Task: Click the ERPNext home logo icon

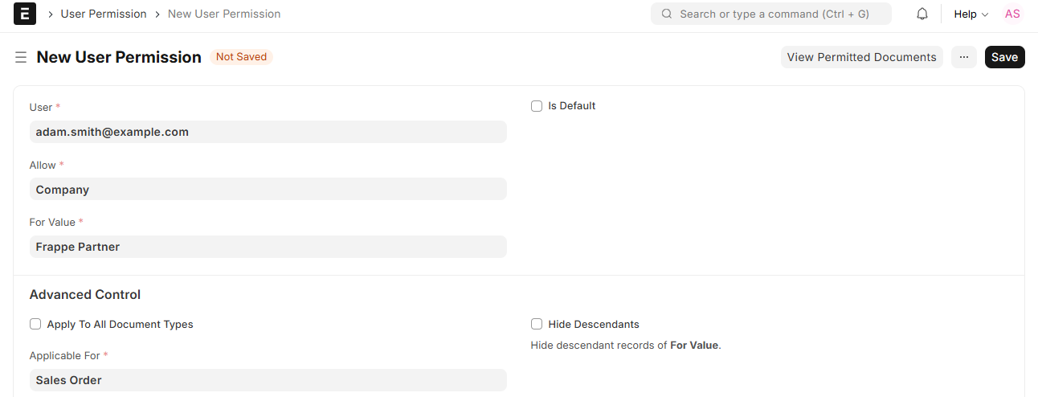Action: tap(25, 14)
